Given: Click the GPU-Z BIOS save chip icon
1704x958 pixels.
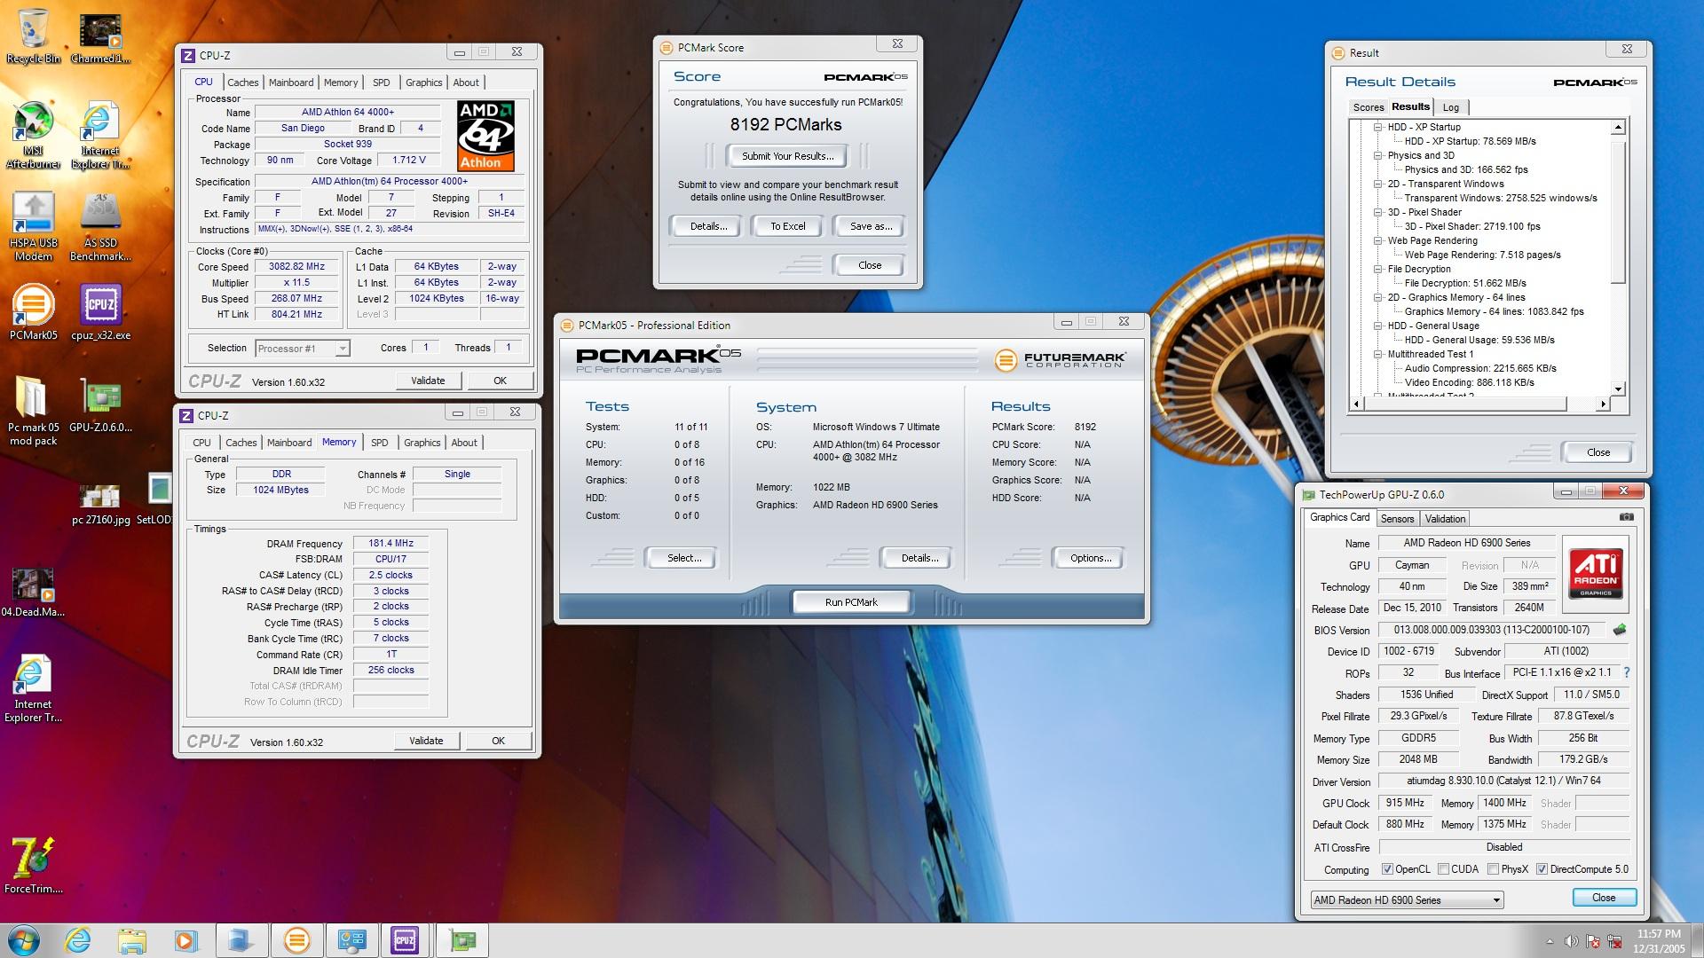Looking at the screenshot, I should [x=1620, y=630].
